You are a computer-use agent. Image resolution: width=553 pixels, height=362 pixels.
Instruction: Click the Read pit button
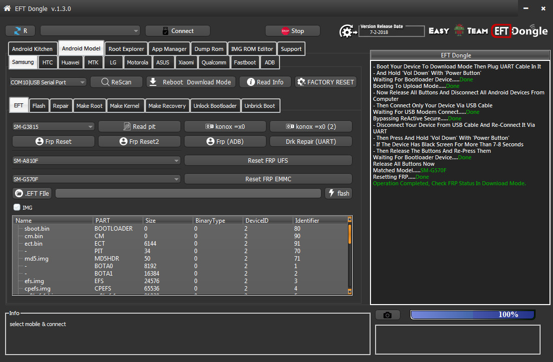pos(139,126)
